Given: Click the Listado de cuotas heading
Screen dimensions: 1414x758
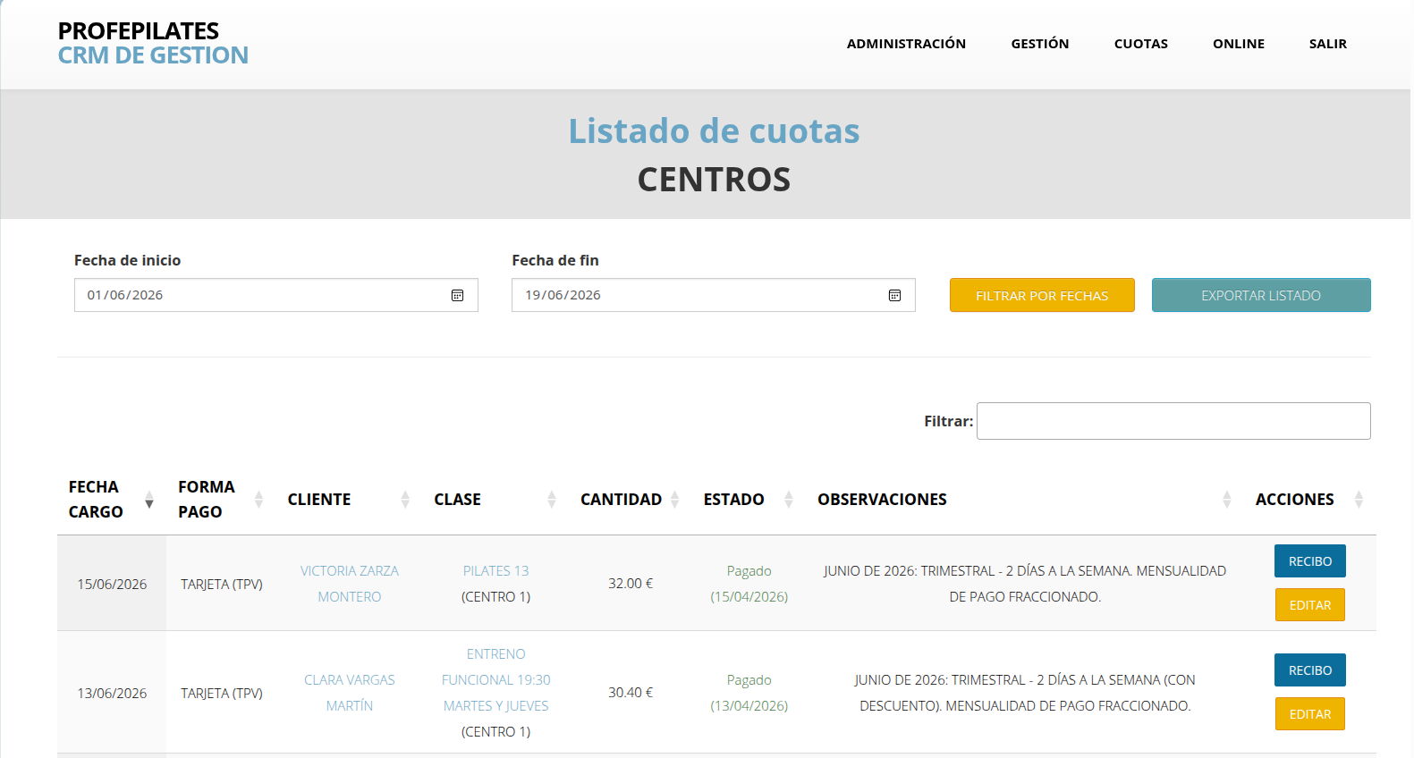Looking at the screenshot, I should (714, 131).
